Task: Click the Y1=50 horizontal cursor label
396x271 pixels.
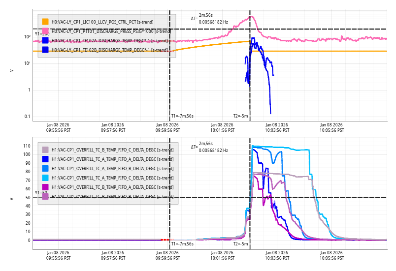Action: coord(41,193)
